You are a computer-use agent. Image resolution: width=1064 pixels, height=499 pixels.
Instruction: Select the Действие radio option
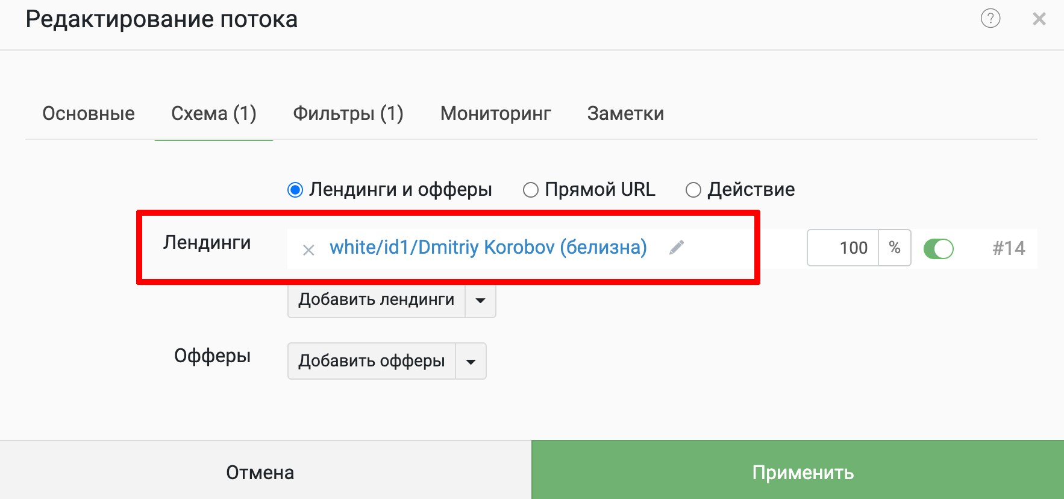pos(693,190)
